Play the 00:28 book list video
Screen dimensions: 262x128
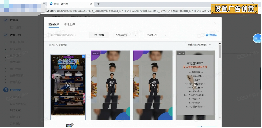(195, 85)
